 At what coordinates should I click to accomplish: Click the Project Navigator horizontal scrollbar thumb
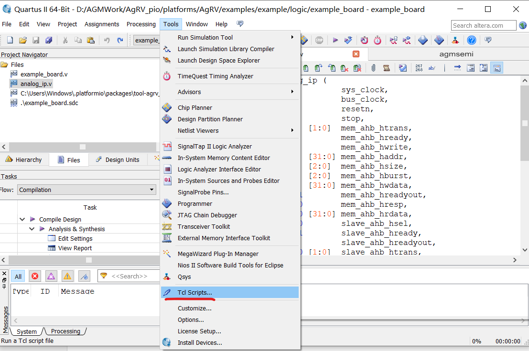tap(83, 147)
